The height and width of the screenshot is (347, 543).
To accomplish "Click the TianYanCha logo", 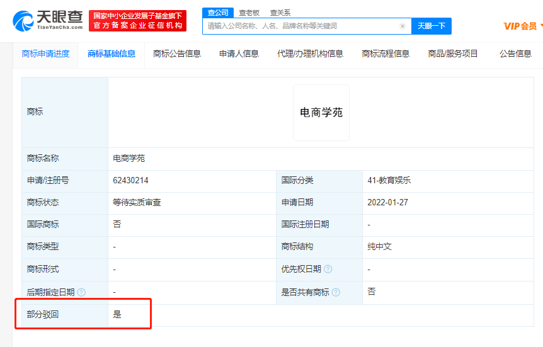I will [x=47, y=21].
